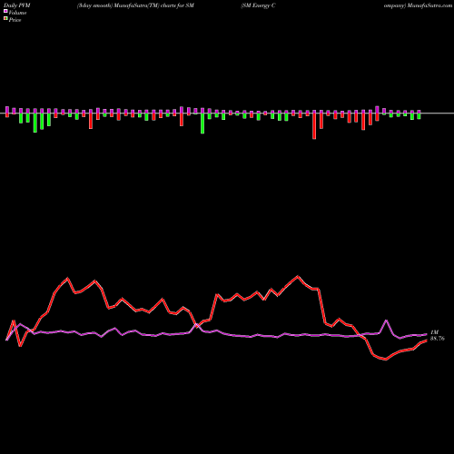Click the '1M' volume value label
The image size is (454, 454).
pyautogui.click(x=434, y=332)
